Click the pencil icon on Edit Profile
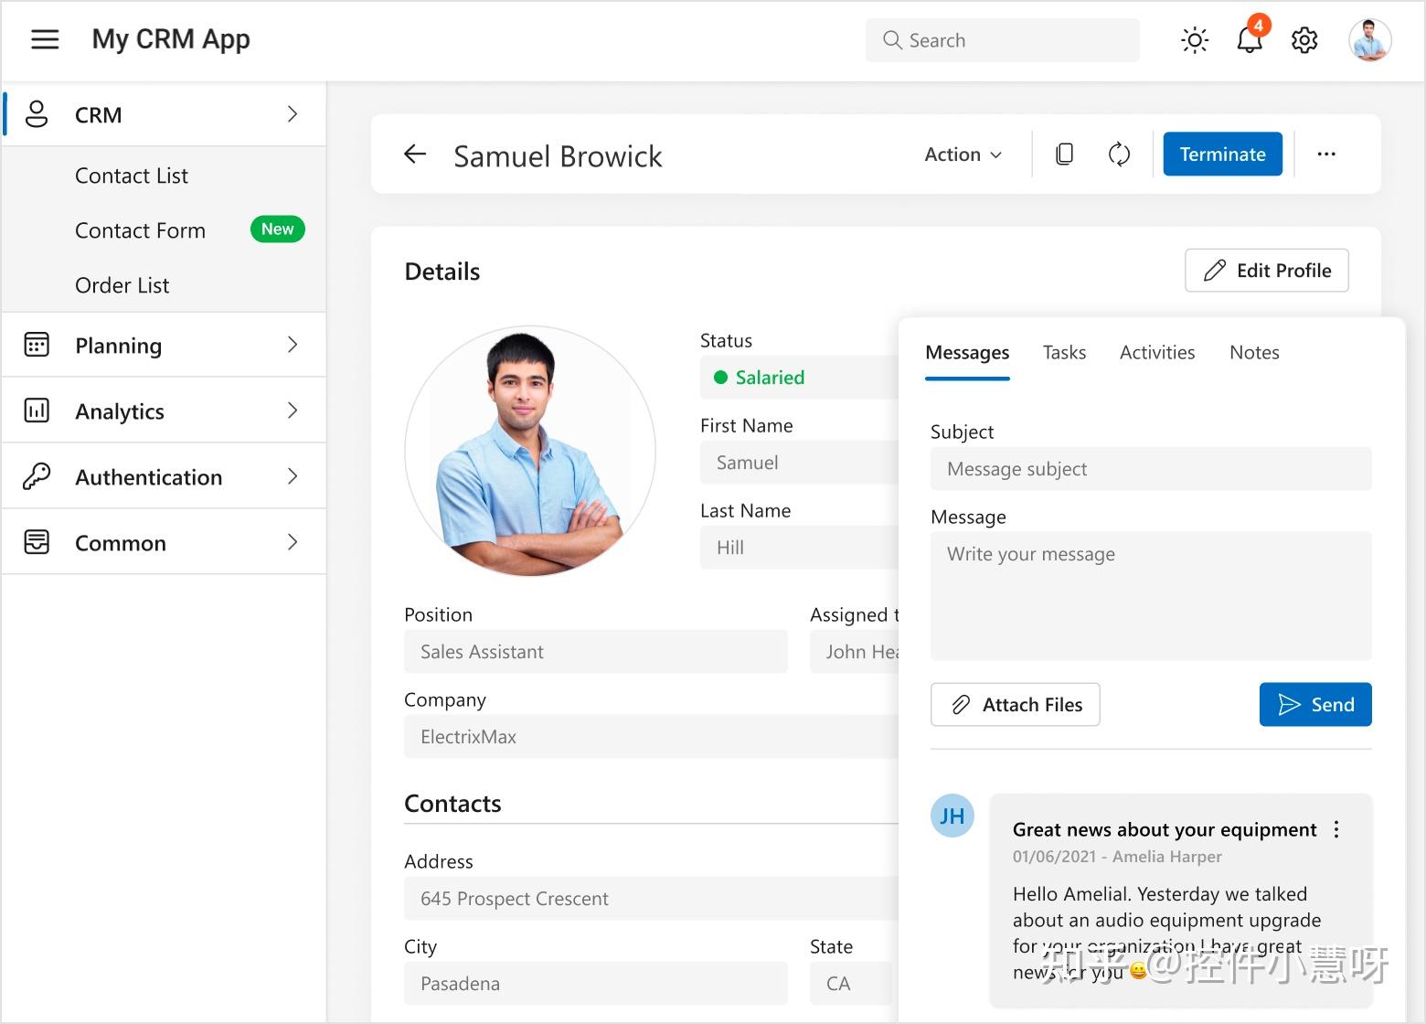 [1215, 271]
